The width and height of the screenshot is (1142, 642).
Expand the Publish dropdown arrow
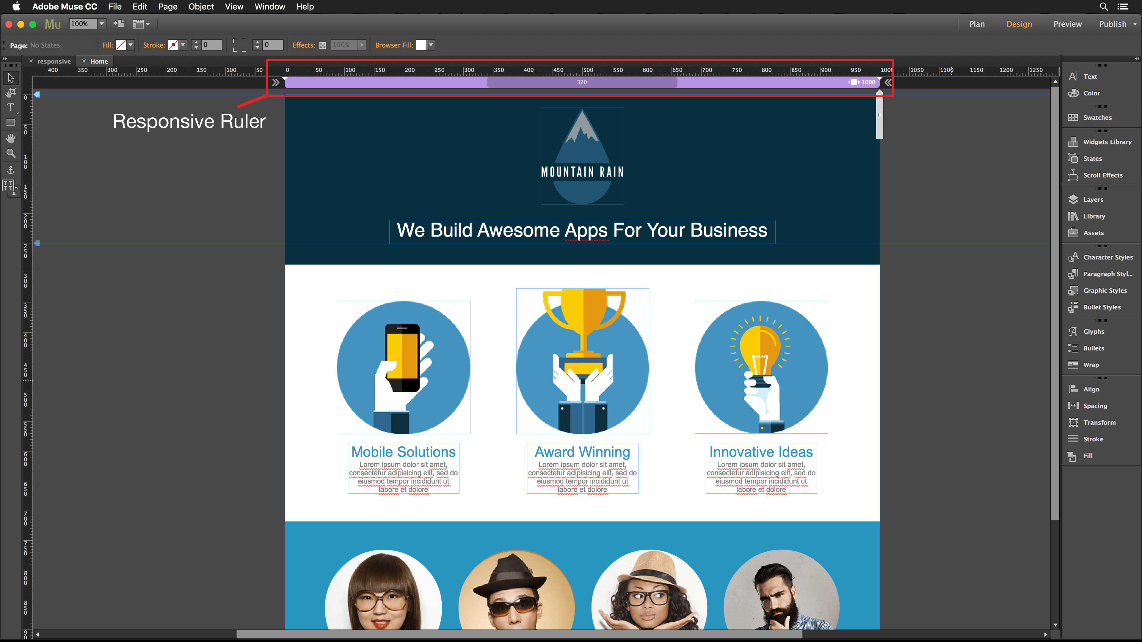tap(1135, 24)
